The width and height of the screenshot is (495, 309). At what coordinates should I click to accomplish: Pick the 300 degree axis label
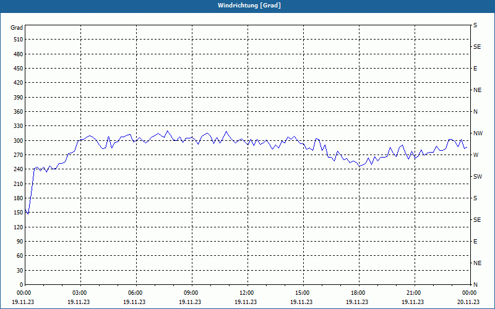pos(19,141)
